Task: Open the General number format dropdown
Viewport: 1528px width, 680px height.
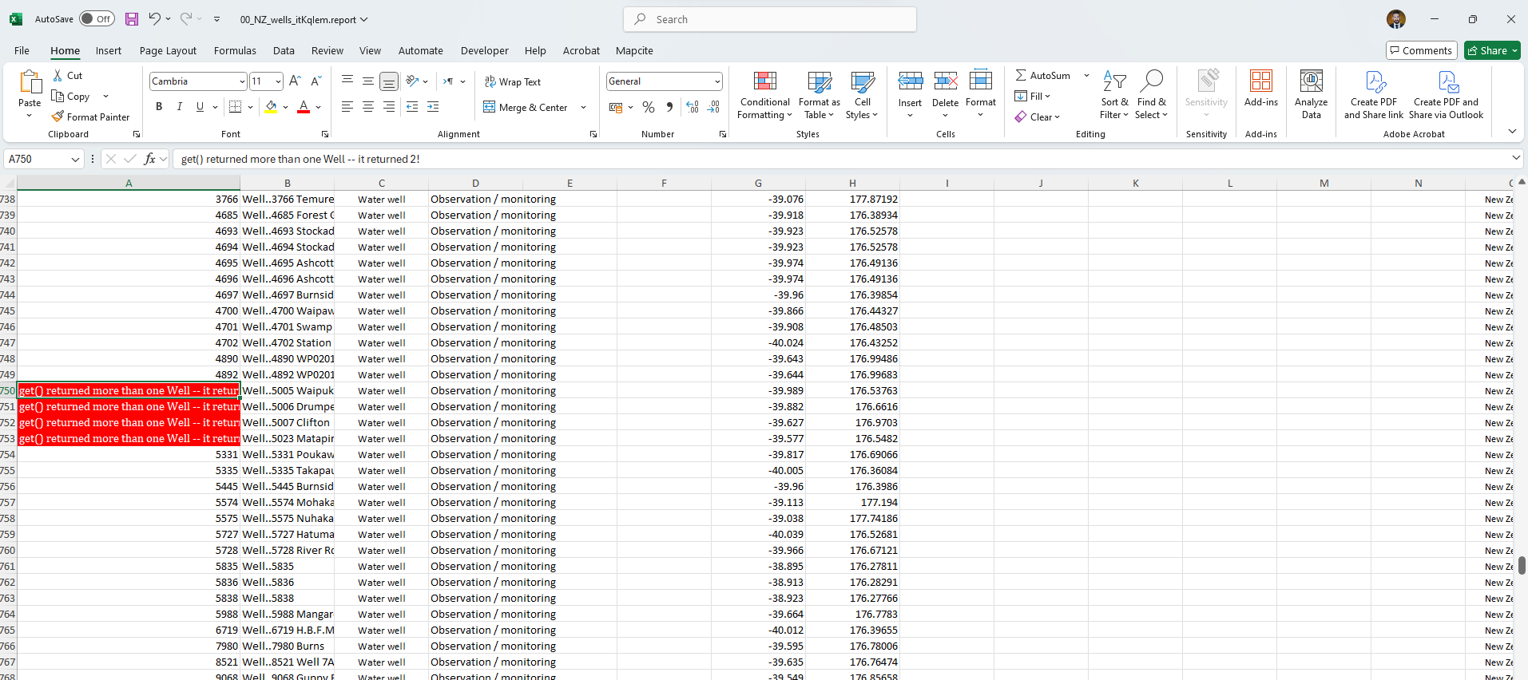Action: click(717, 81)
